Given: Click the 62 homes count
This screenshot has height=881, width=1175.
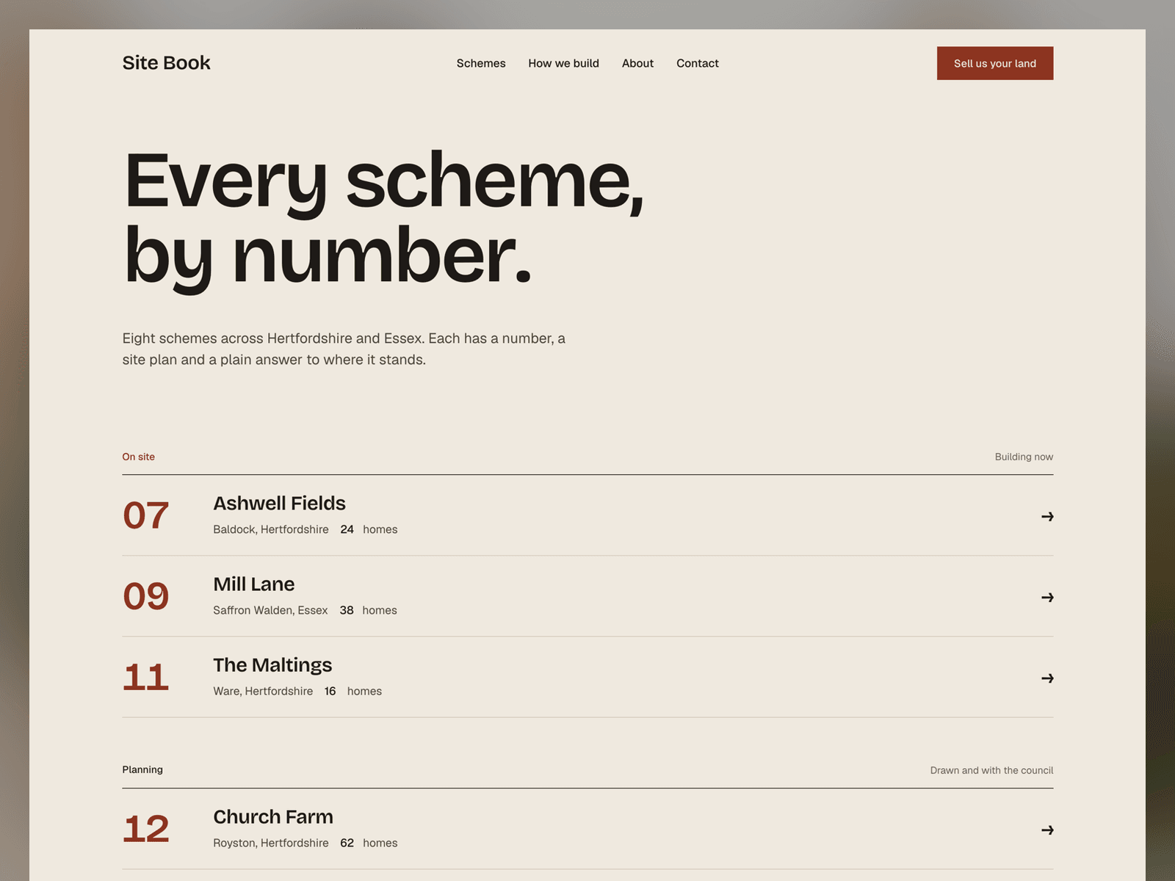Looking at the screenshot, I should 369,843.
